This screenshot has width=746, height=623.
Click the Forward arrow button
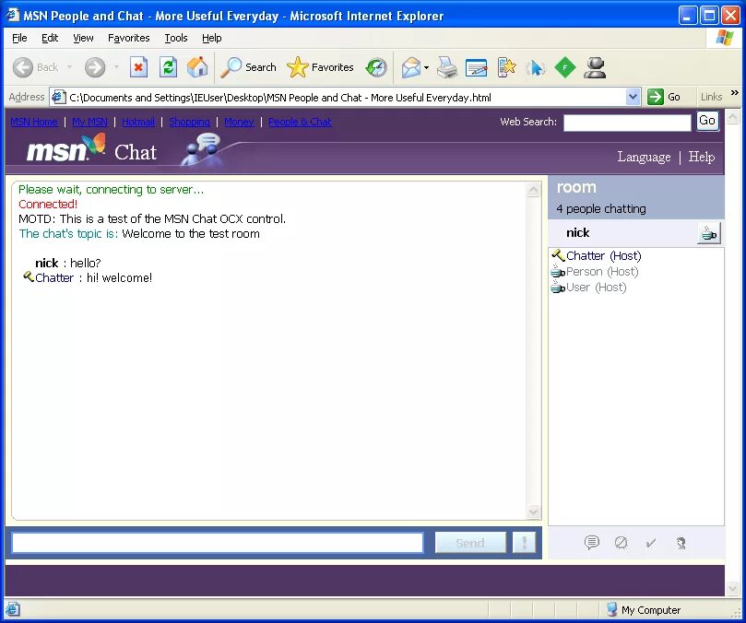coord(95,67)
